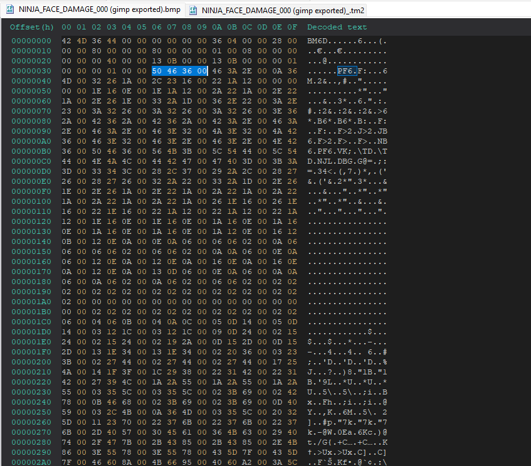Click offset label 00000000 in the offset column

31,40
